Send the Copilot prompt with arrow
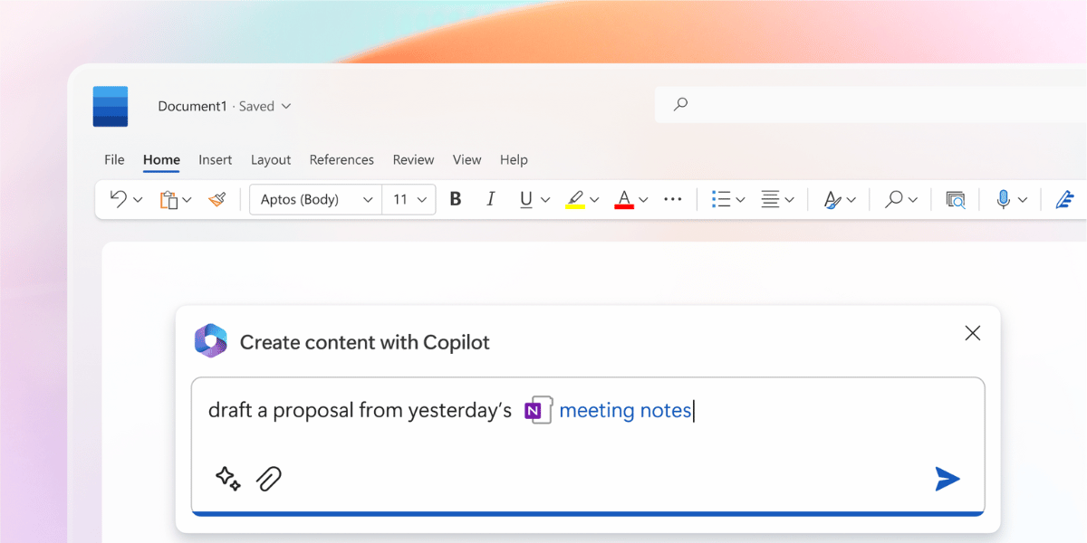 point(948,479)
